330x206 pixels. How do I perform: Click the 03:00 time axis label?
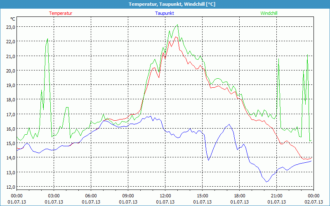click(x=54, y=196)
